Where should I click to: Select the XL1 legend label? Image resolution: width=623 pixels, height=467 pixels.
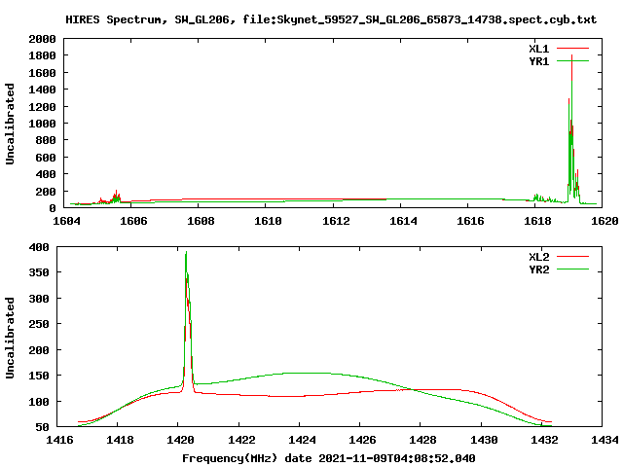pos(538,49)
